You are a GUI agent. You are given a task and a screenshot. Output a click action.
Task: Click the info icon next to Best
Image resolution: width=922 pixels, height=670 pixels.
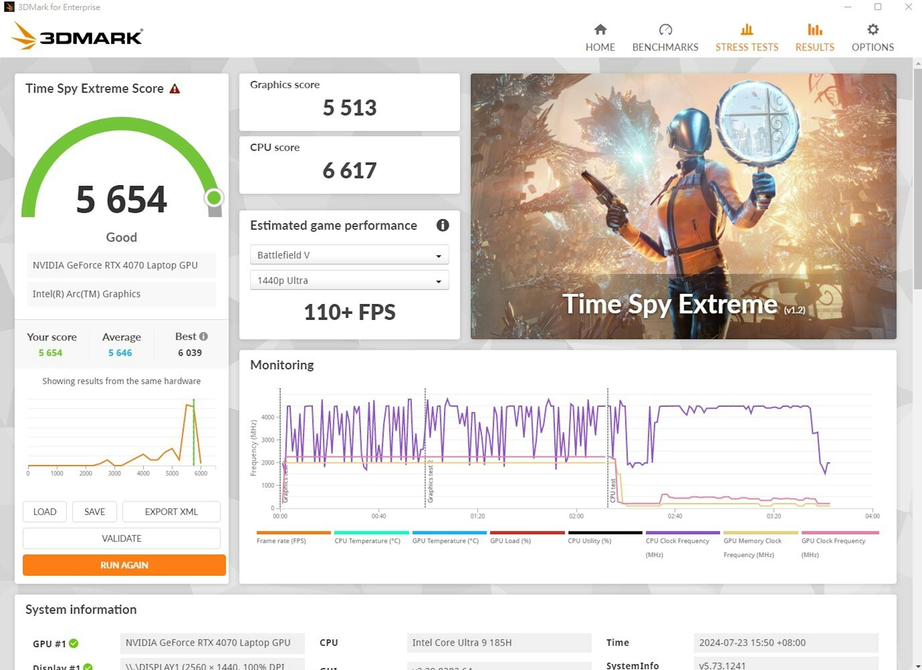click(x=203, y=336)
